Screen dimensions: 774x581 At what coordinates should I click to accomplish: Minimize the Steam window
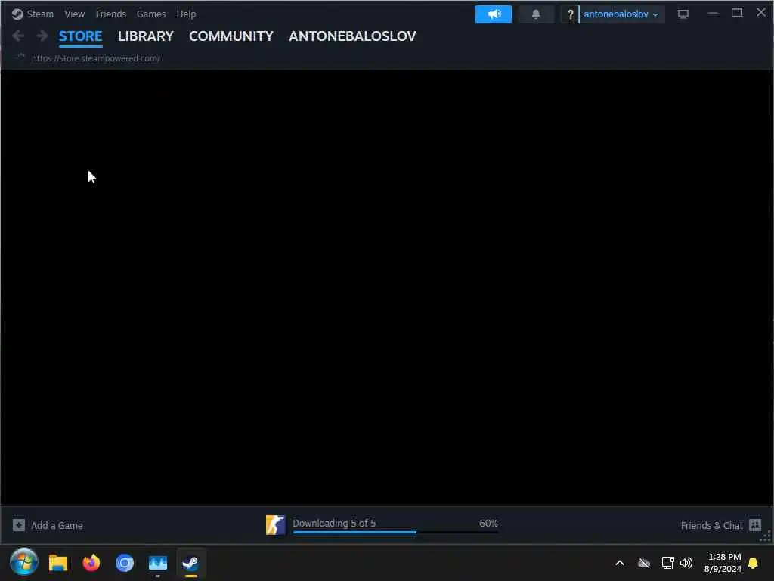tap(712, 14)
